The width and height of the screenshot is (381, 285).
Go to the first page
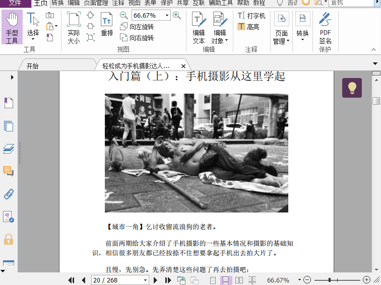(x=71, y=280)
